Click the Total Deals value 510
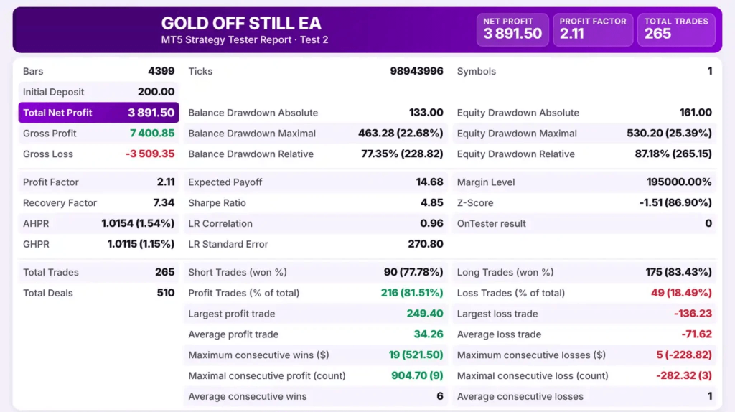The height and width of the screenshot is (412, 735). (x=166, y=292)
